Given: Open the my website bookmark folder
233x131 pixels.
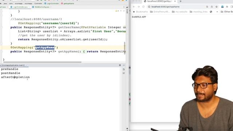Looking at the screenshot, I should coord(179,12).
